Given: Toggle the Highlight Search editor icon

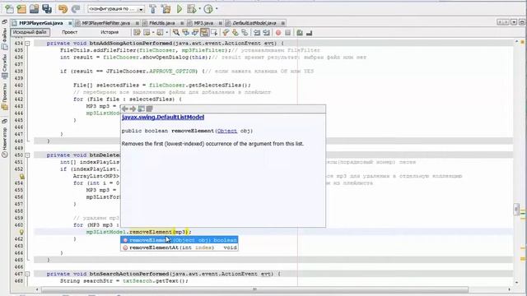Looking at the screenshot, I should [204, 33].
